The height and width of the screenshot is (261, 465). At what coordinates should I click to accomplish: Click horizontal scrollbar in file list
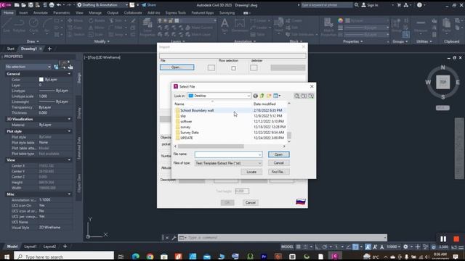[211, 146]
